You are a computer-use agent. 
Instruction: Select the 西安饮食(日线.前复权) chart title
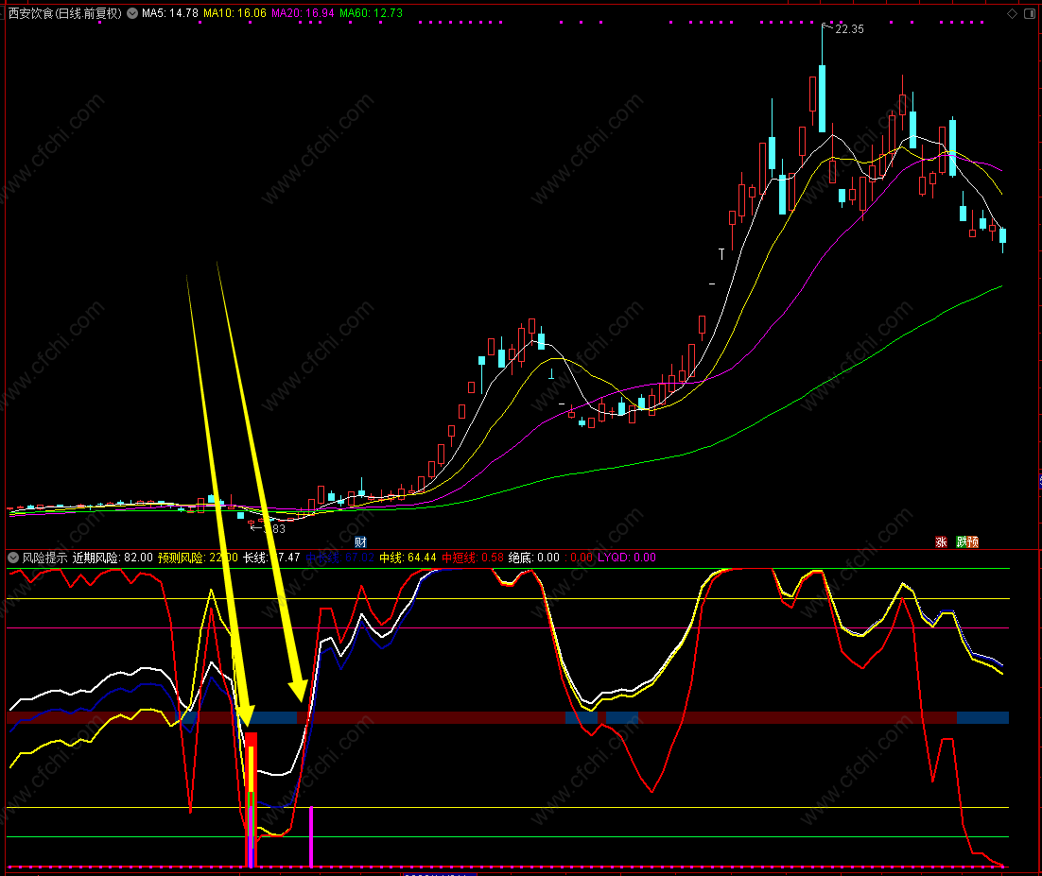pyautogui.click(x=65, y=13)
